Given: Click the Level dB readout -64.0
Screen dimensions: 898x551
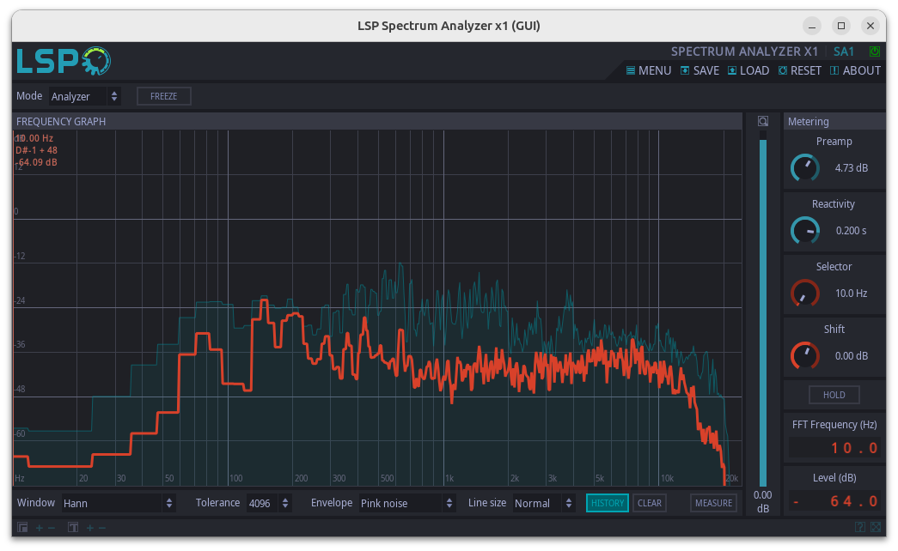Looking at the screenshot, I should 834,502.
